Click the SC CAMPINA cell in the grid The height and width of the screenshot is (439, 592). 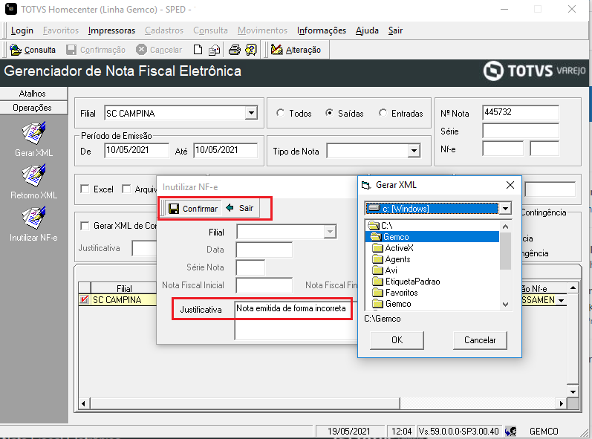coord(123,299)
